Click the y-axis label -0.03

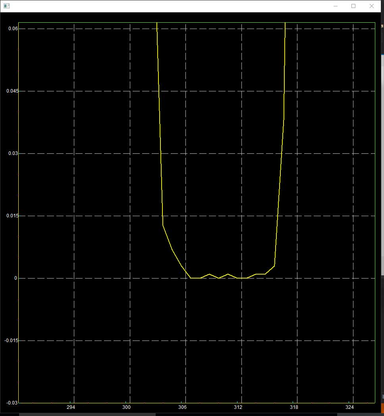click(x=12, y=402)
